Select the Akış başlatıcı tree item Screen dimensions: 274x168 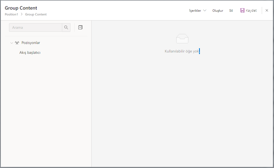[30, 52]
